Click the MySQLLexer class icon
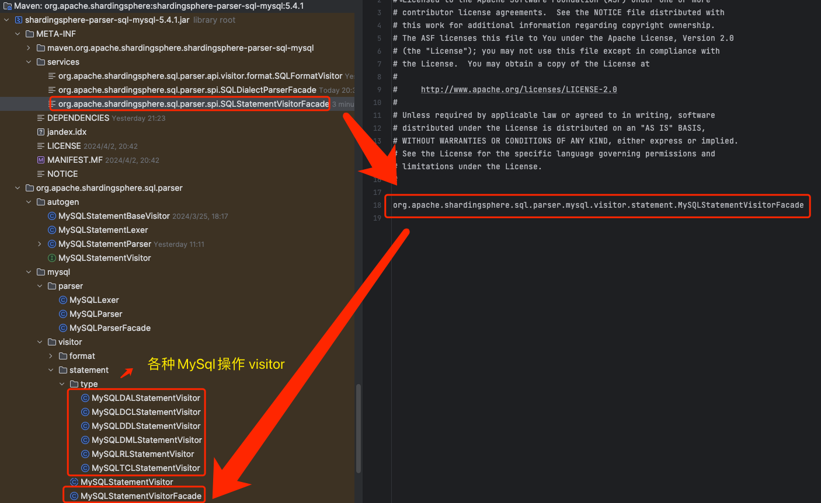This screenshot has width=821, height=503. click(x=63, y=300)
